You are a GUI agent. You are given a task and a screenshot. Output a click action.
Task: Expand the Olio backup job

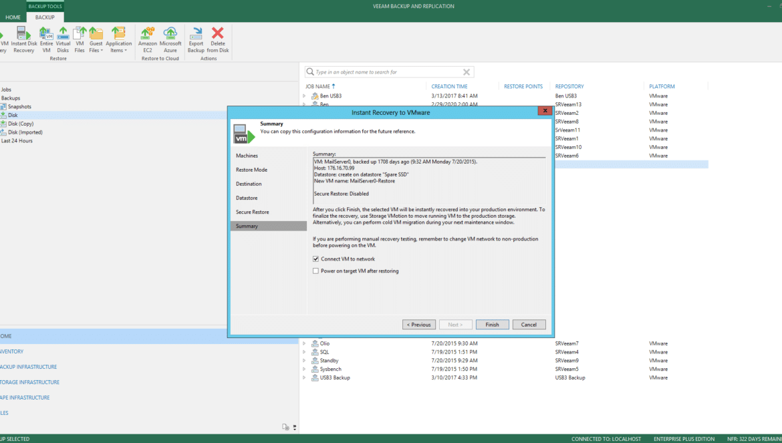pos(304,343)
